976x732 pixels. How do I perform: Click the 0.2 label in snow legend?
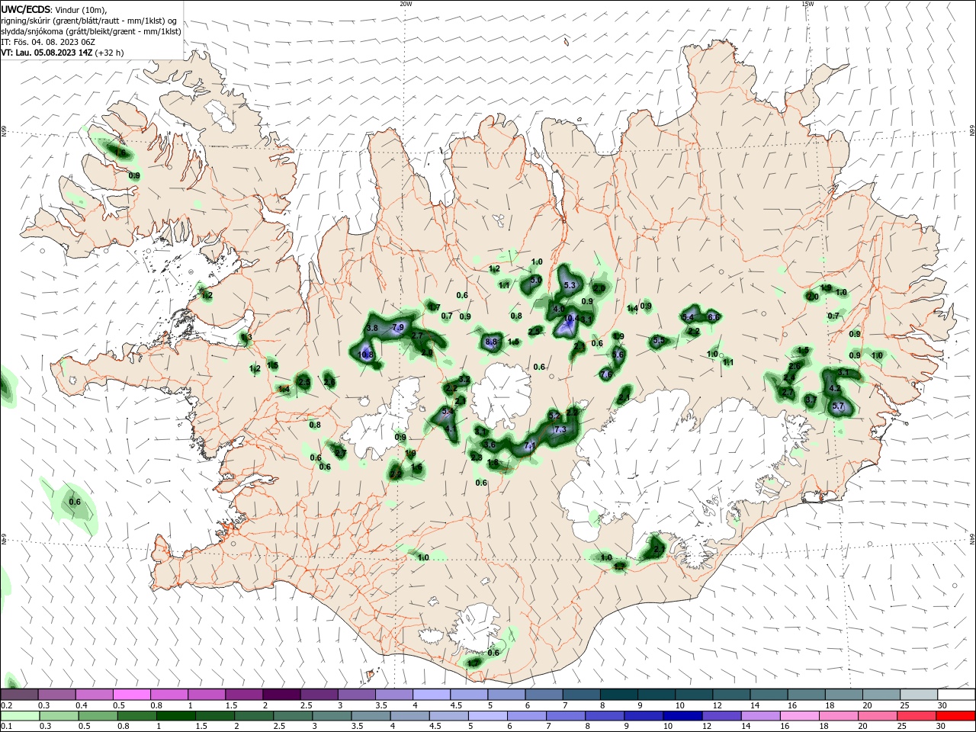[x=6, y=705]
